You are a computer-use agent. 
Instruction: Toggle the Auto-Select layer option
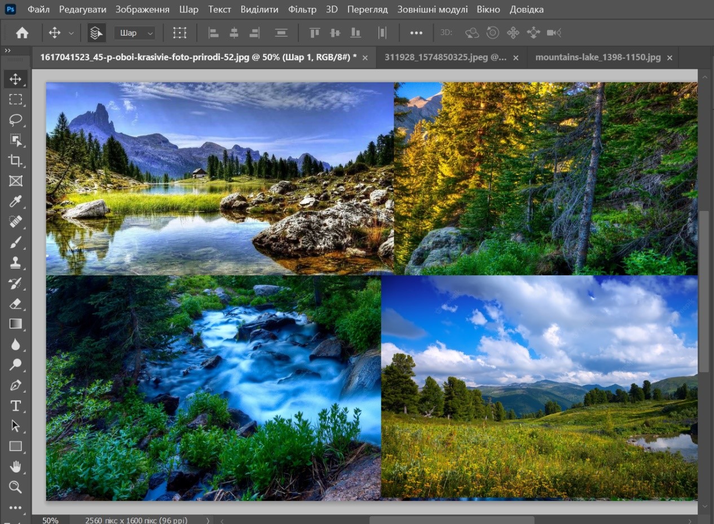pyautogui.click(x=96, y=33)
